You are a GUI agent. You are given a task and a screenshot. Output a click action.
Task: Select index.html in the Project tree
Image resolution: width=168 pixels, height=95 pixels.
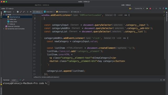click(x=13, y=22)
